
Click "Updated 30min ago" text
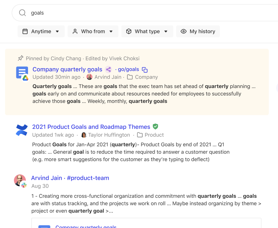[x=56, y=77]
